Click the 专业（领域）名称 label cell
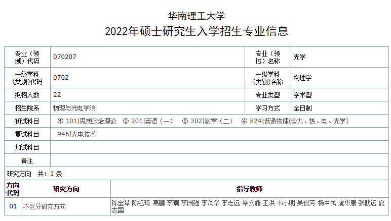The image size is (391, 221). coord(268,57)
